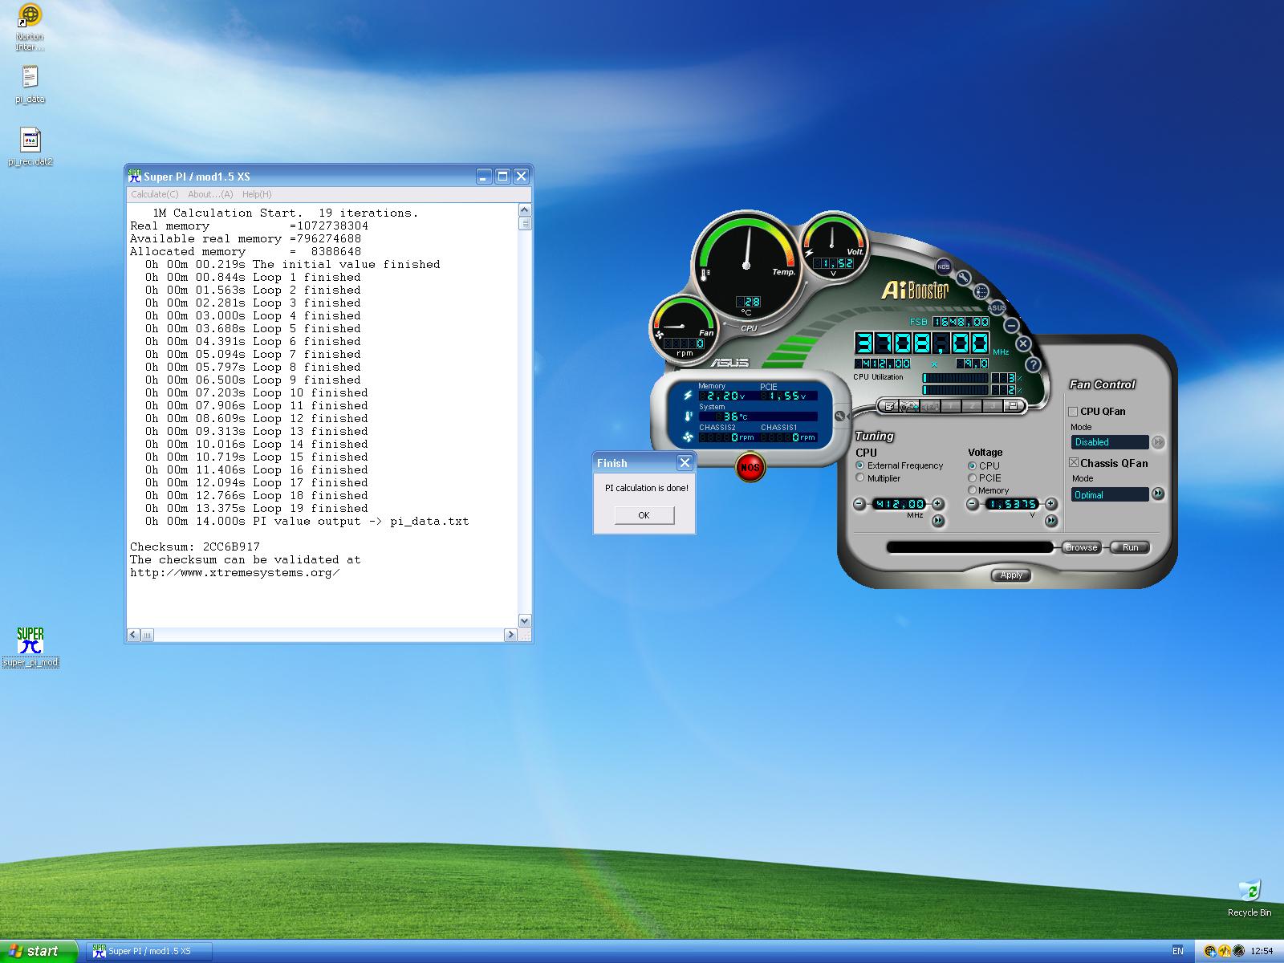Click the 412,00 MHz frequency value field
This screenshot has height=963, width=1284.
[x=899, y=504]
